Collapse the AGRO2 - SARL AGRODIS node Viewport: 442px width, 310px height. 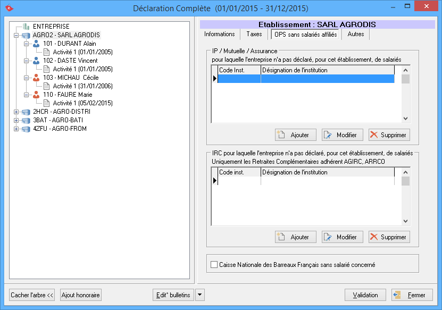click(x=16, y=35)
